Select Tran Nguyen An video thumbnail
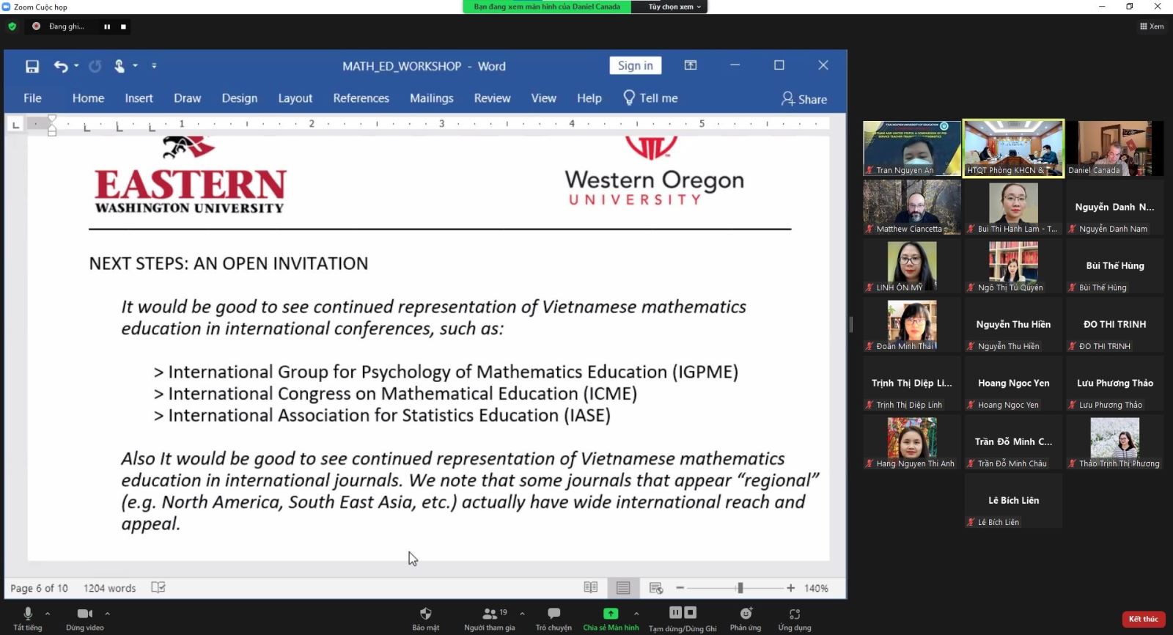The width and height of the screenshot is (1173, 635). [x=912, y=148]
